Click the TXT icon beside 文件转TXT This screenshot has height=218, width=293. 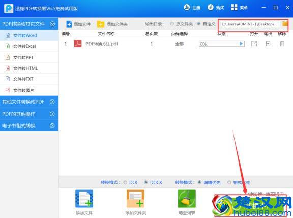(8, 79)
